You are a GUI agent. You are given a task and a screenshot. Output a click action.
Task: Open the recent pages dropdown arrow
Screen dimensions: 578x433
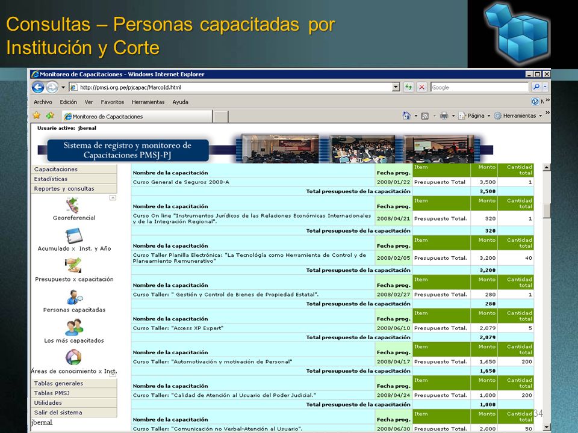(63, 87)
